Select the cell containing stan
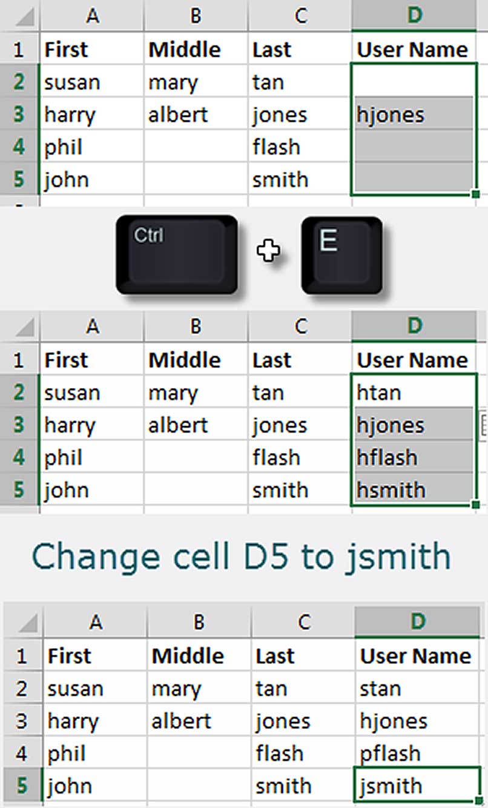Viewport: 488px width, 808px height. tap(416, 689)
